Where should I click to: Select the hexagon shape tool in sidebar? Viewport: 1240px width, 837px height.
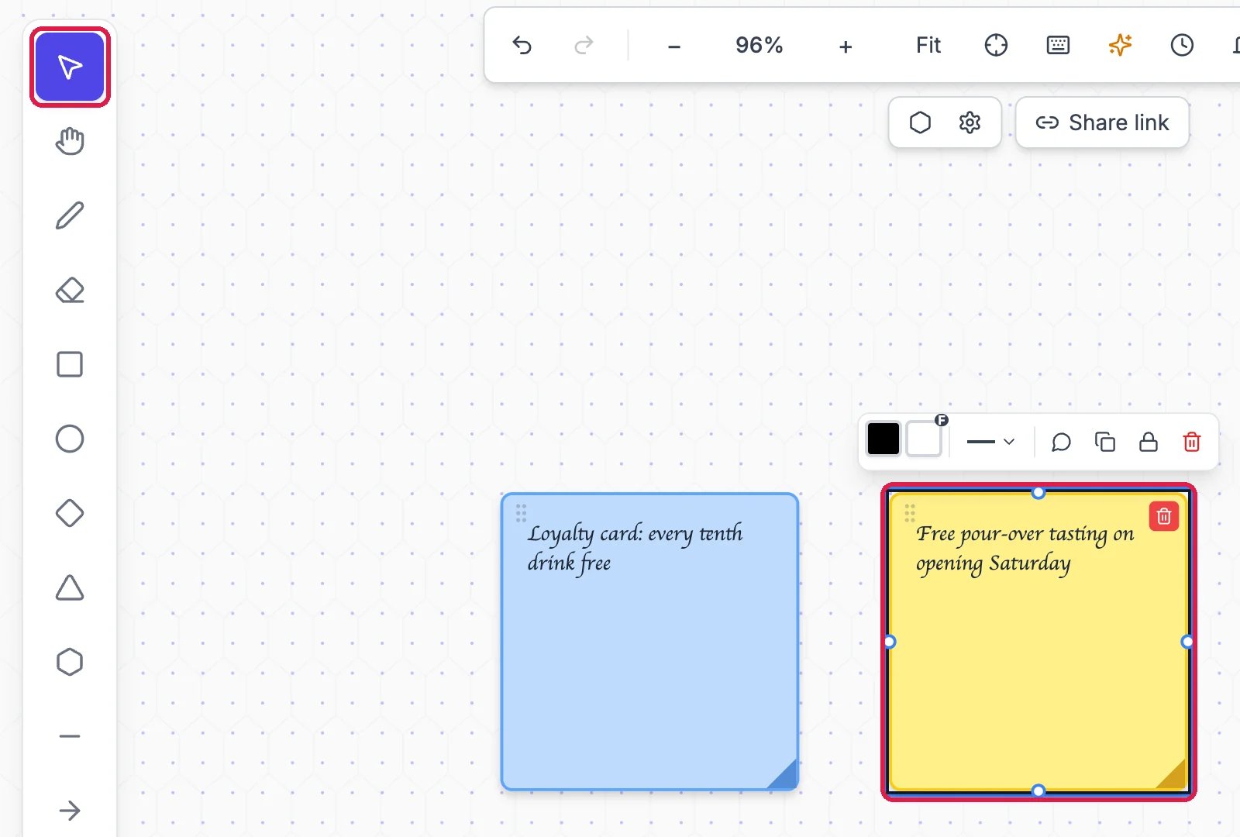pos(70,662)
